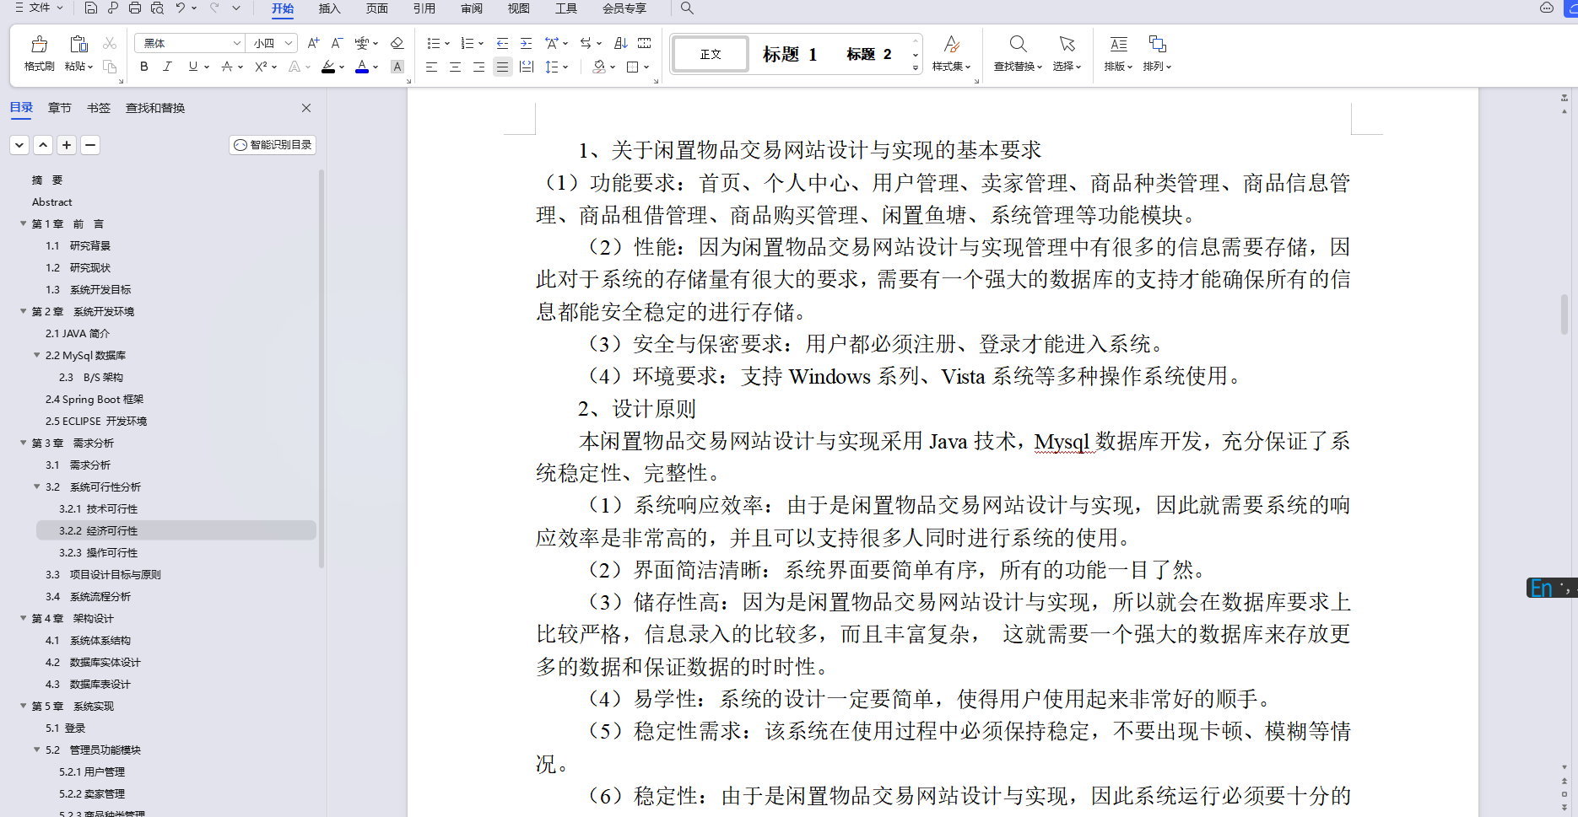
Task: Apply the 正文 style
Action: pyautogui.click(x=711, y=54)
